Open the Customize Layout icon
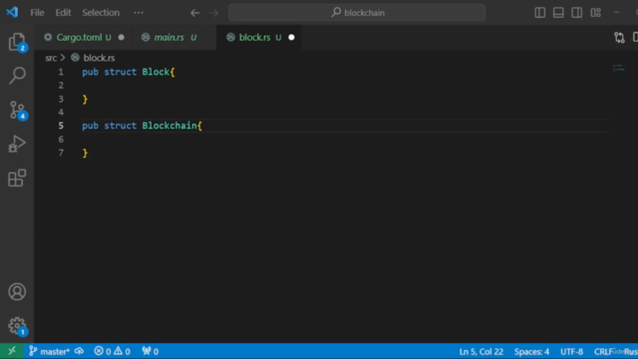Image resolution: width=638 pixels, height=359 pixels. (x=596, y=13)
